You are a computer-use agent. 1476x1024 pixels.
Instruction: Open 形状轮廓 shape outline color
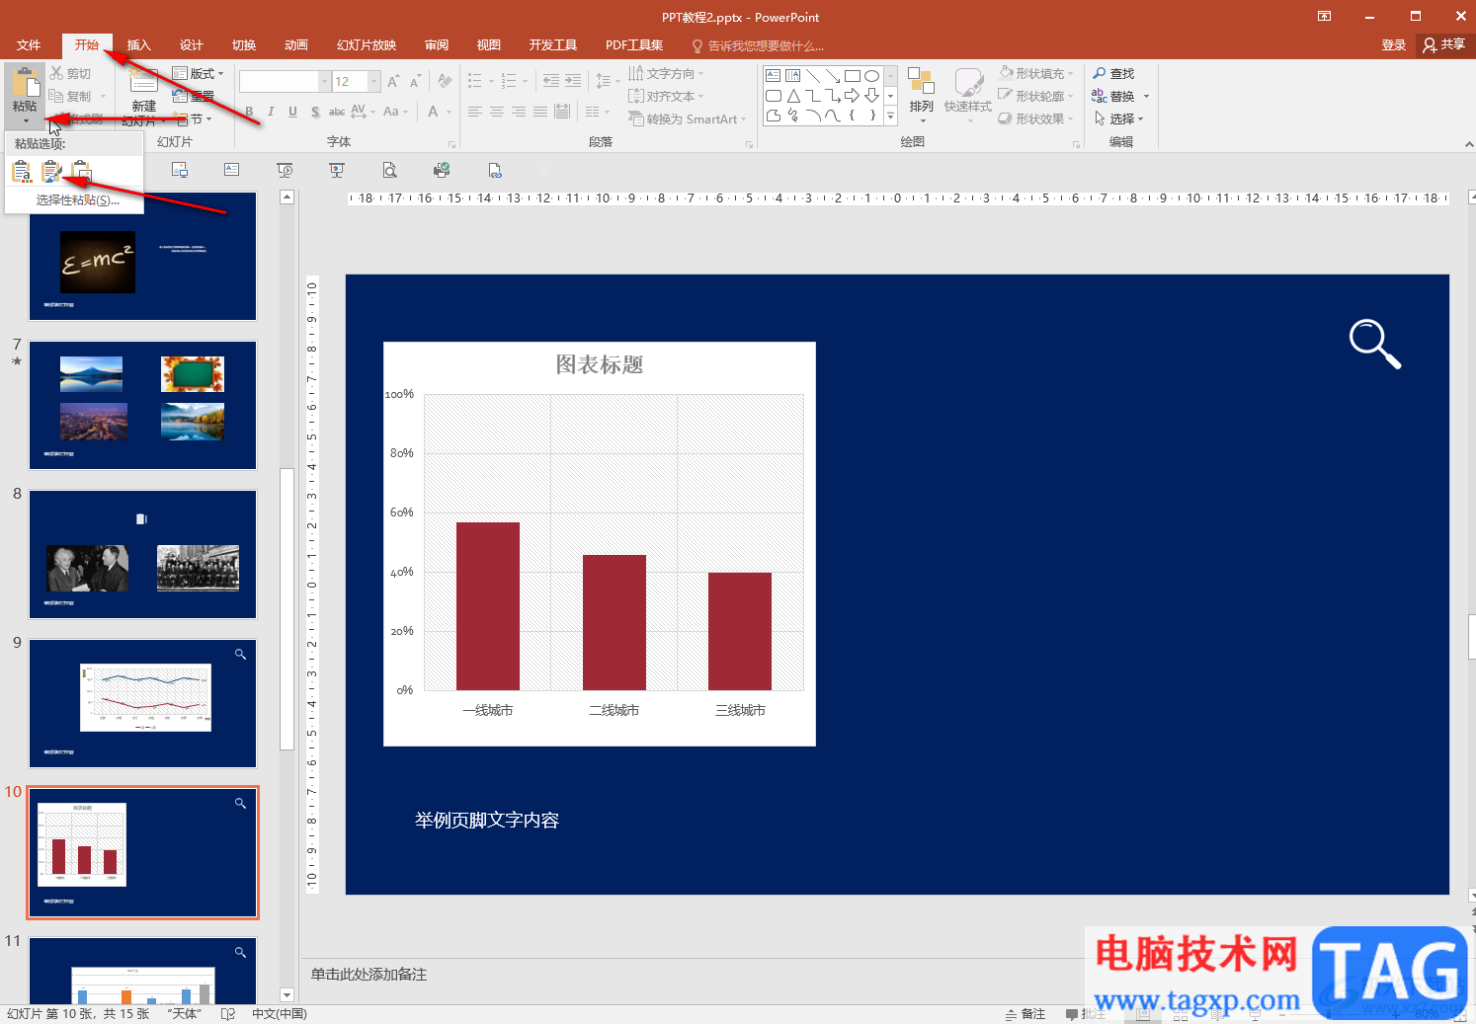[x=1035, y=96]
